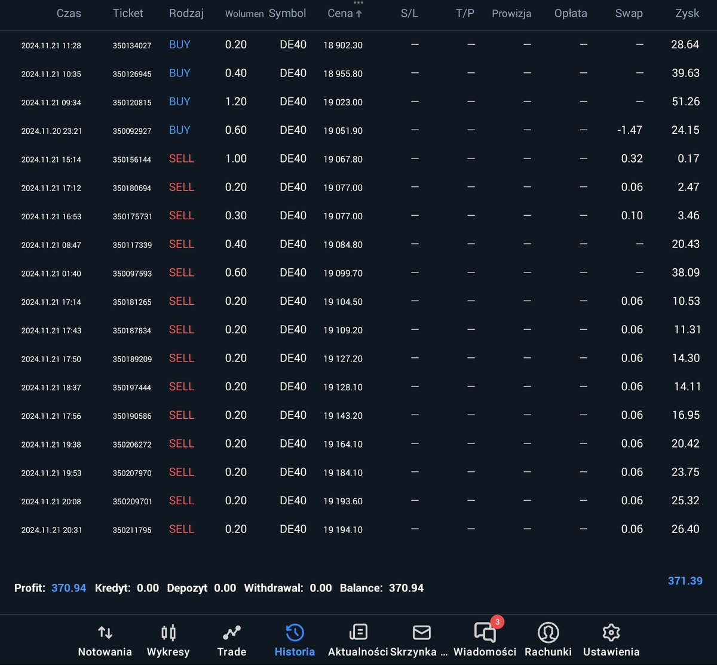This screenshot has width=717, height=665.
Task: Click the price 19 099.70
Action: (343, 274)
